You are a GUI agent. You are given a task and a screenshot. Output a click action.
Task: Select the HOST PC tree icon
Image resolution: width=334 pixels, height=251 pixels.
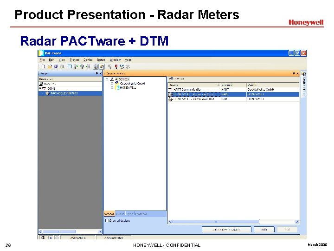[x=41, y=84]
